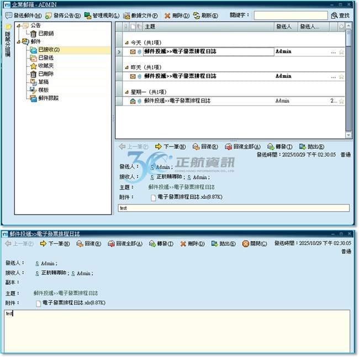
Task: Click 拋出 (Export) in preview pane
Action: [x=312, y=146]
